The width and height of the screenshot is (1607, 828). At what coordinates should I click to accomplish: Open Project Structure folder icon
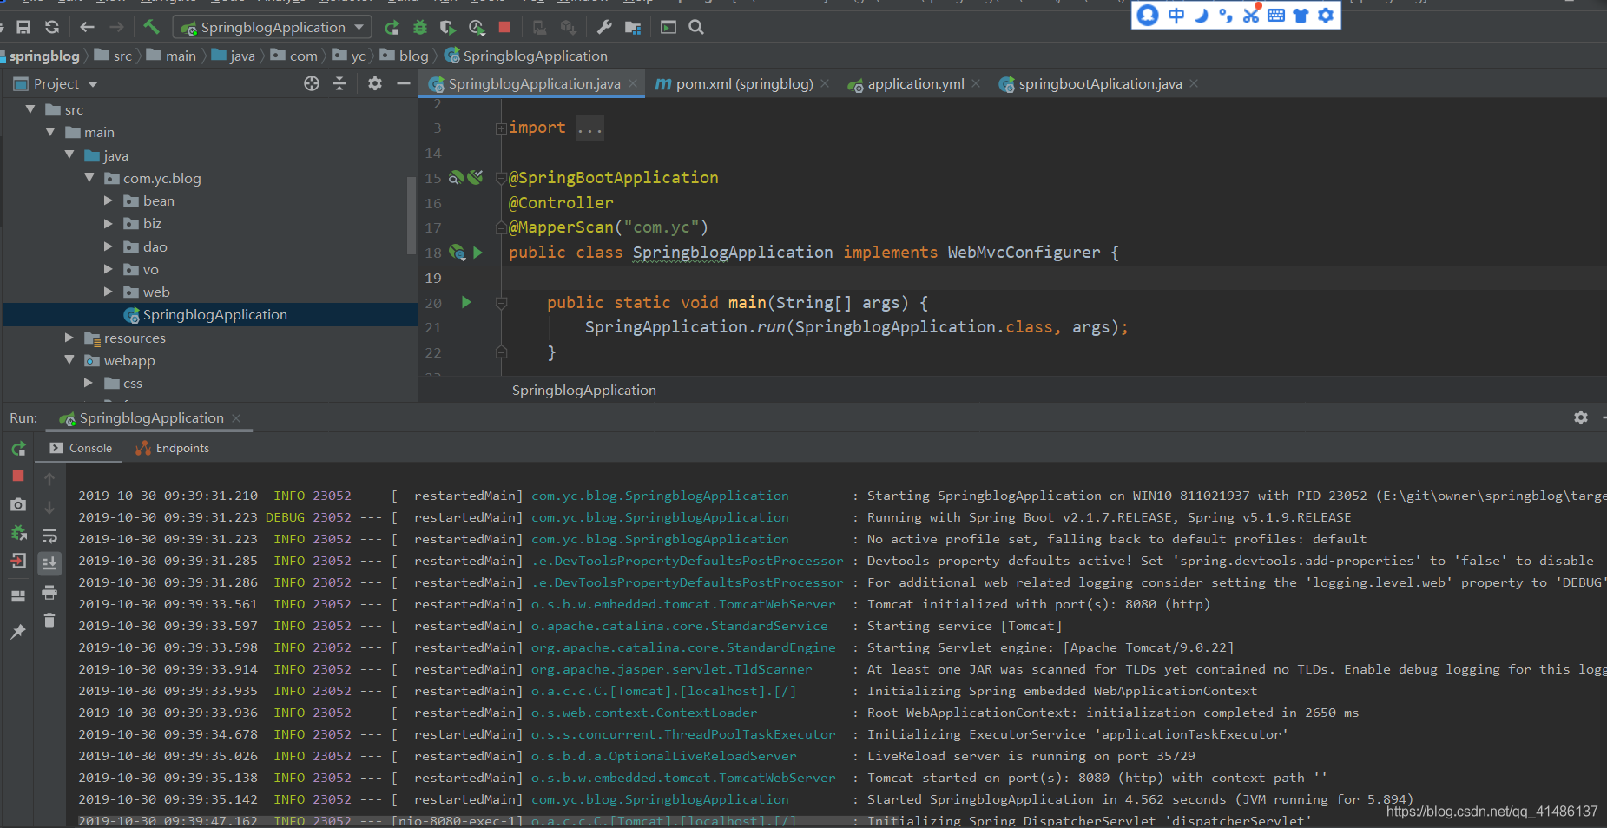(633, 27)
